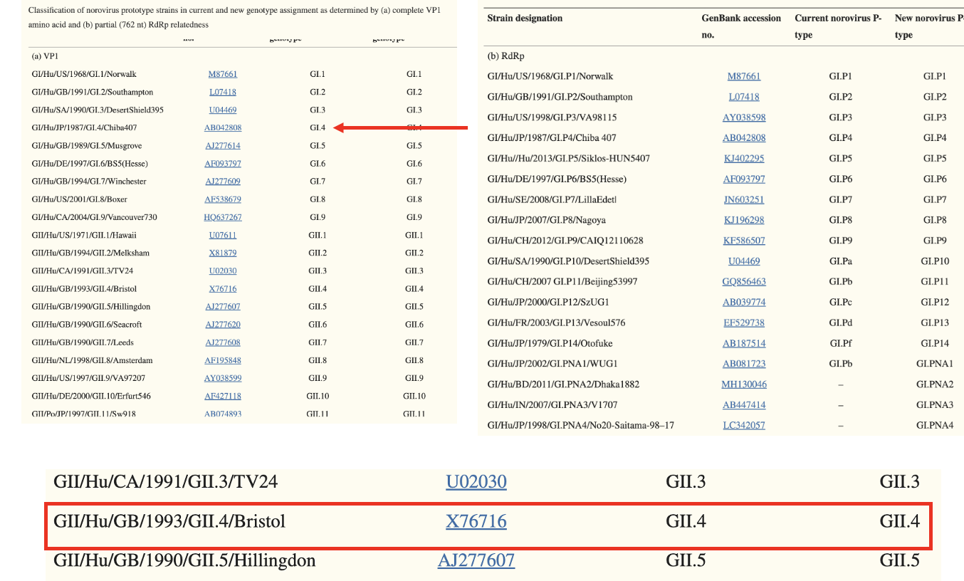This screenshot has width=964, height=581.
Task: Open the AF195848 Amsterdam accession link
Action: 222,360
